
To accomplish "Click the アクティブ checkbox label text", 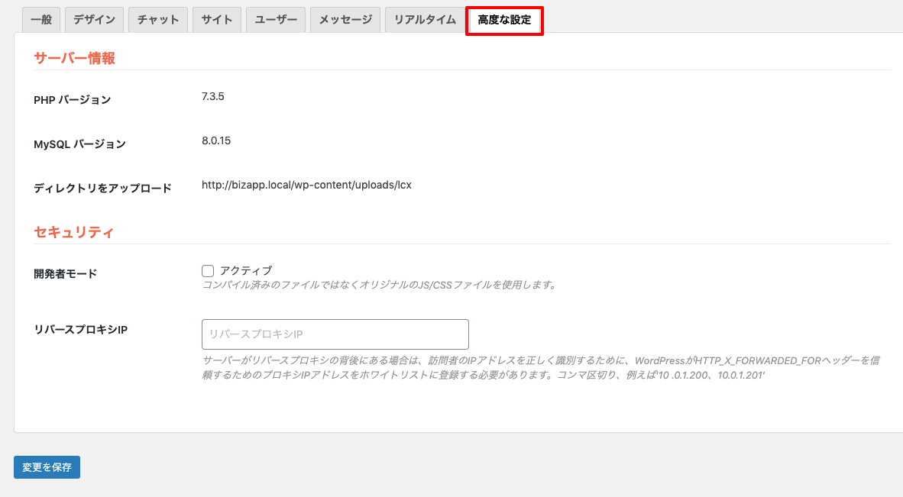I will (246, 270).
